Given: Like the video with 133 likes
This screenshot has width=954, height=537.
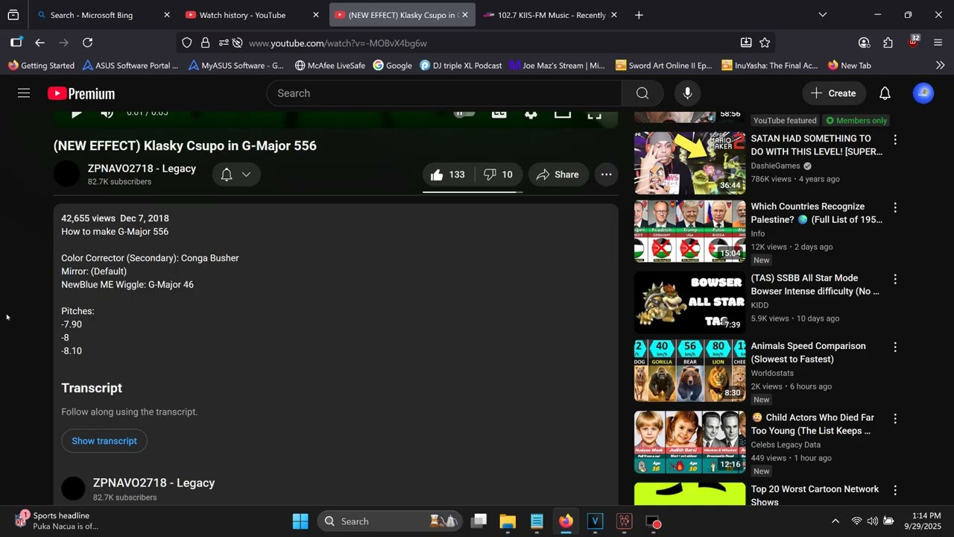Looking at the screenshot, I should (448, 175).
